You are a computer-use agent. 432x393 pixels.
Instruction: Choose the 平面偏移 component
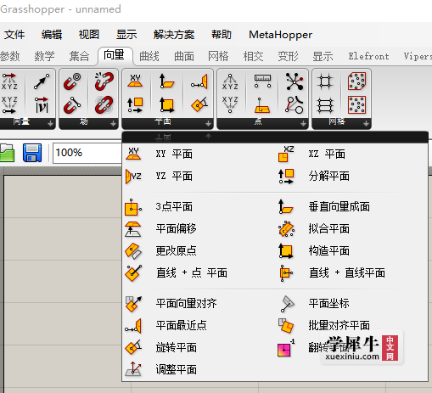click(x=176, y=229)
